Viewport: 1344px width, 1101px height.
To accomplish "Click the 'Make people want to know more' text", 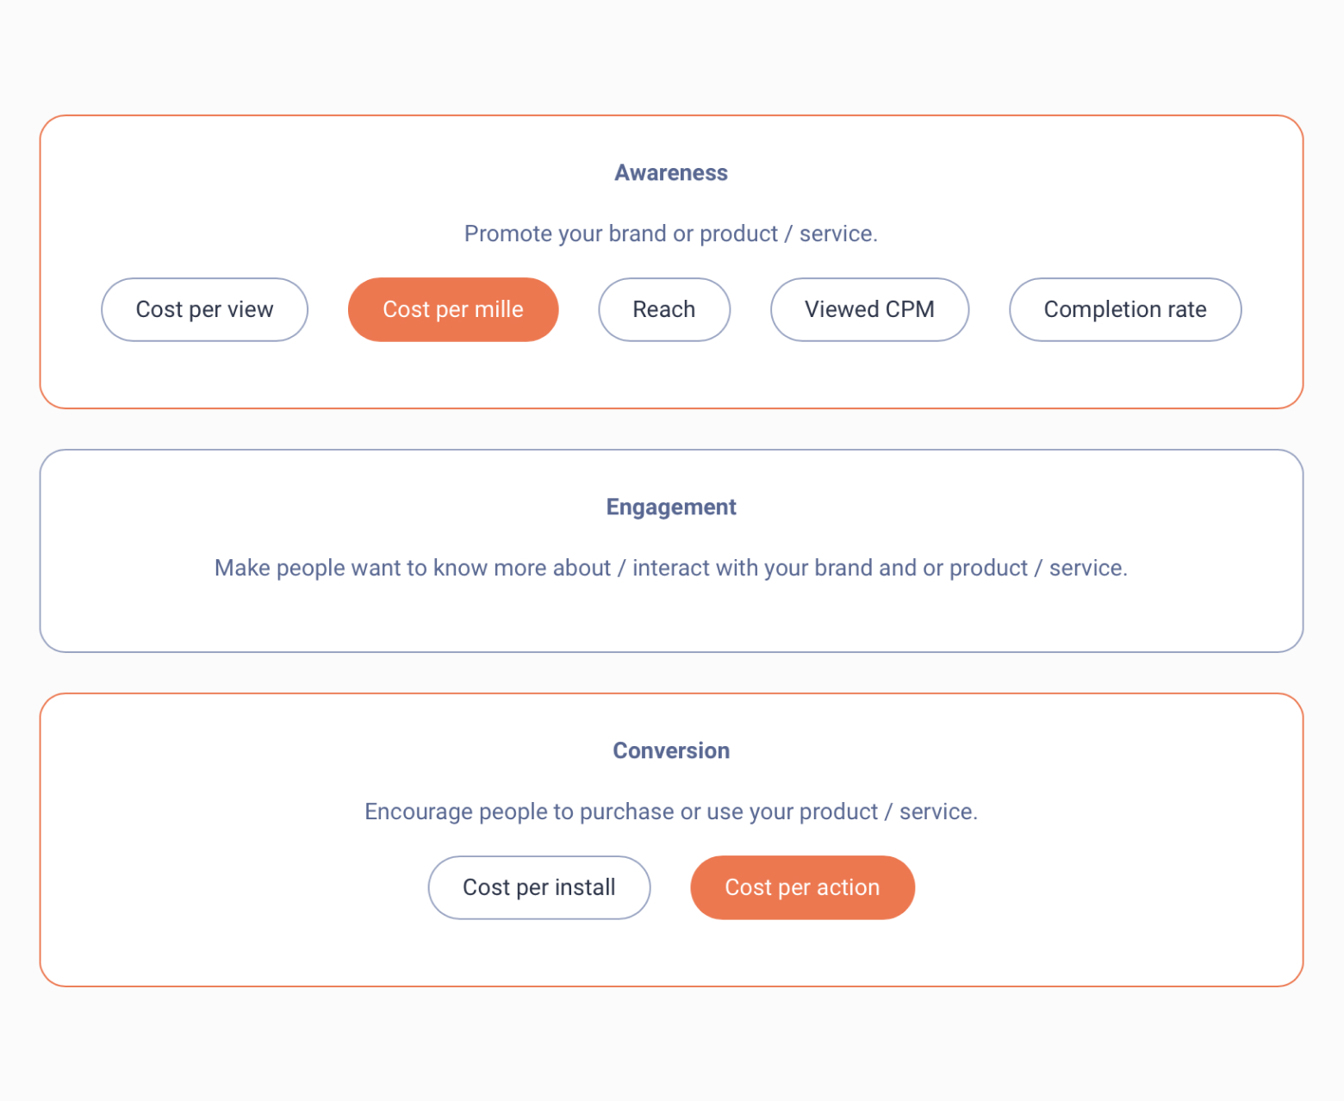I will point(671,568).
